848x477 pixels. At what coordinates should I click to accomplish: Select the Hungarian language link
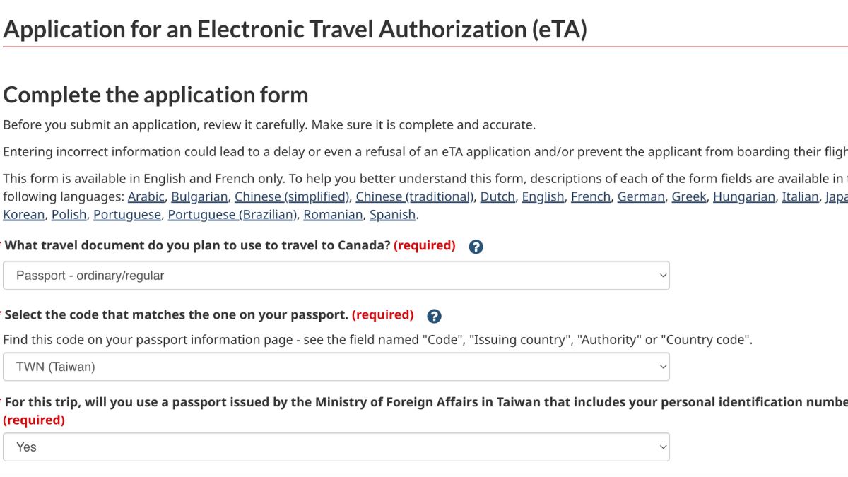(x=744, y=197)
